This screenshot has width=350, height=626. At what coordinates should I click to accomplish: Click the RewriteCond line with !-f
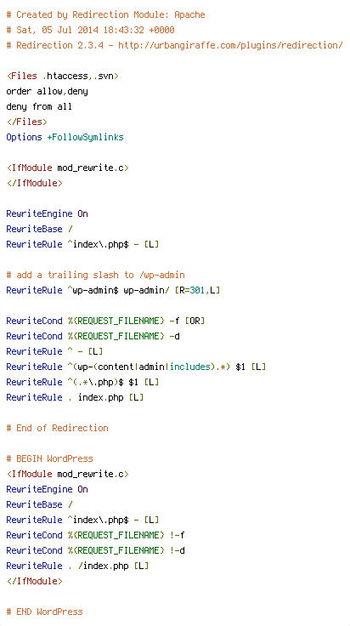[x=96, y=535]
